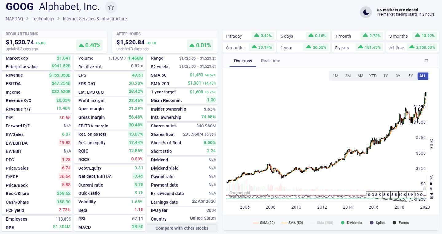Click the Market cap value $1.04T
This screenshot has width=442, height=234.
pyautogui.click(x=64, y=58)
